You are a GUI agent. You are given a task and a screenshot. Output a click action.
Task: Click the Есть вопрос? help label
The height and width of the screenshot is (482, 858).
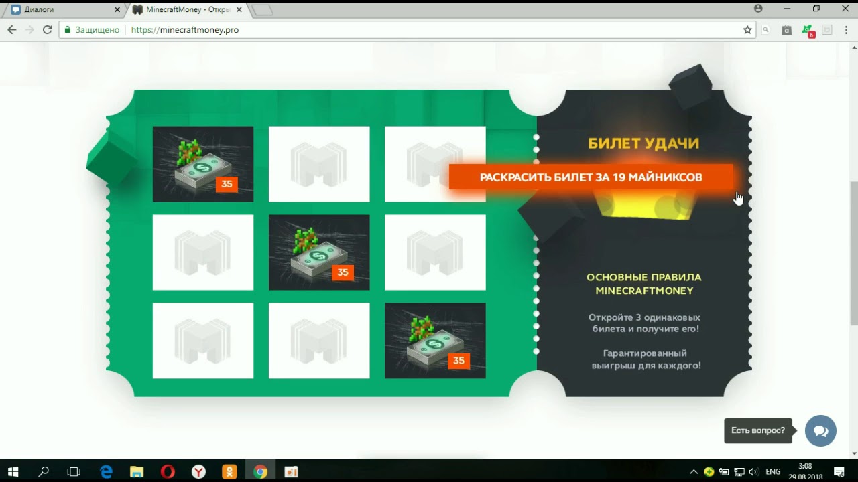[x=757, y=430]
